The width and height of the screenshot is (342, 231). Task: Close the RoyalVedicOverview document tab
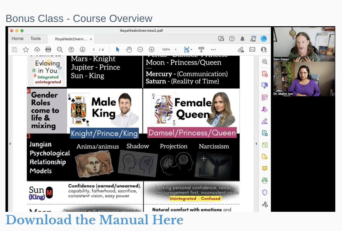pos(91,39)
